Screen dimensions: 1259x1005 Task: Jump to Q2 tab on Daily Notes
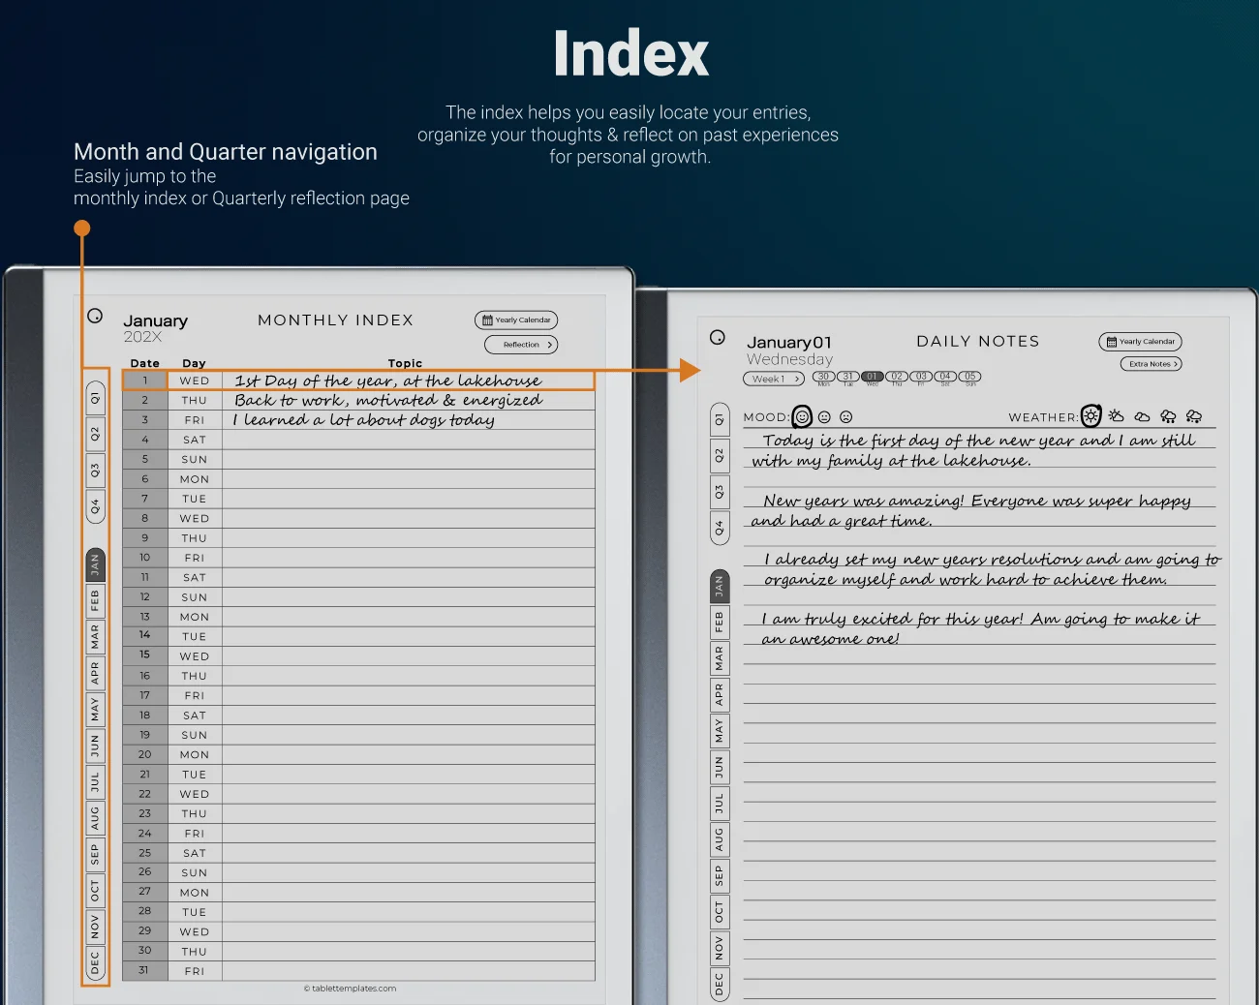719,455
